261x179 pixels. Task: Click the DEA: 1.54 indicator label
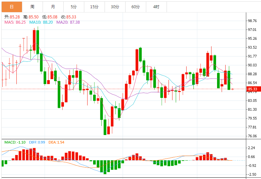56,142
